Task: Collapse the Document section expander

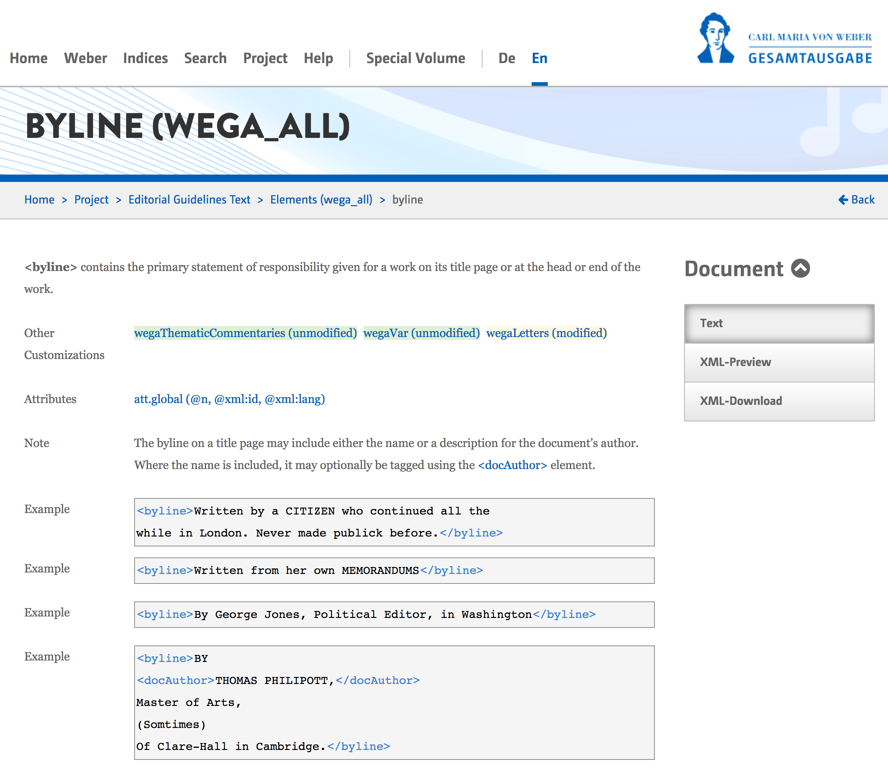Action: (x=800, y=268)
